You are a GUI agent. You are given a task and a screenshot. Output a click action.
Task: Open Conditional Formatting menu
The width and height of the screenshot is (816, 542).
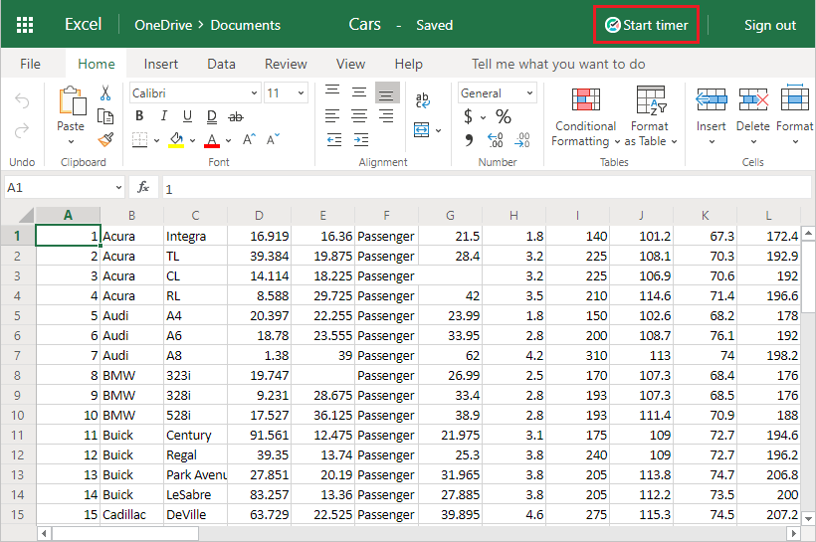tap(585, 117)
